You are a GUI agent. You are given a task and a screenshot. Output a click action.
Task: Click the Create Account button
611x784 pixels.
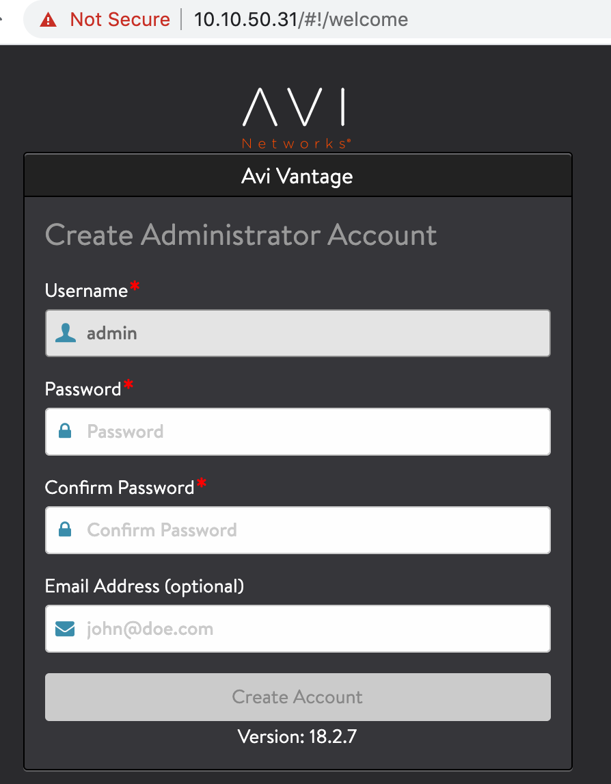click(x=298, y=697)
